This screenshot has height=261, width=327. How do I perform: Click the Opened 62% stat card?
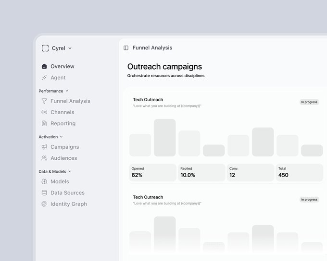coord(152,173)
